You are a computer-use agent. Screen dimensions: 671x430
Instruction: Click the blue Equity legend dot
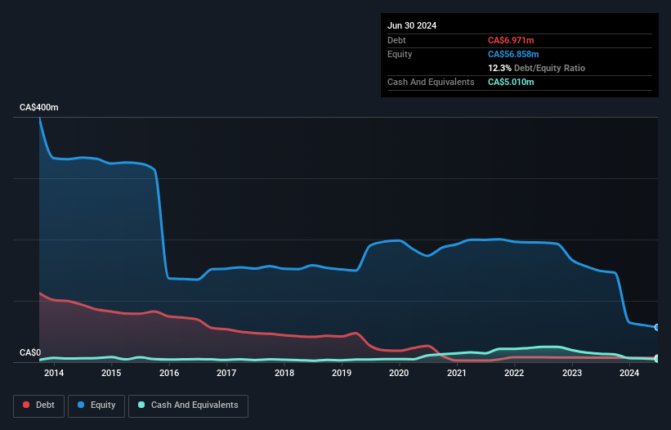(81, 405)
